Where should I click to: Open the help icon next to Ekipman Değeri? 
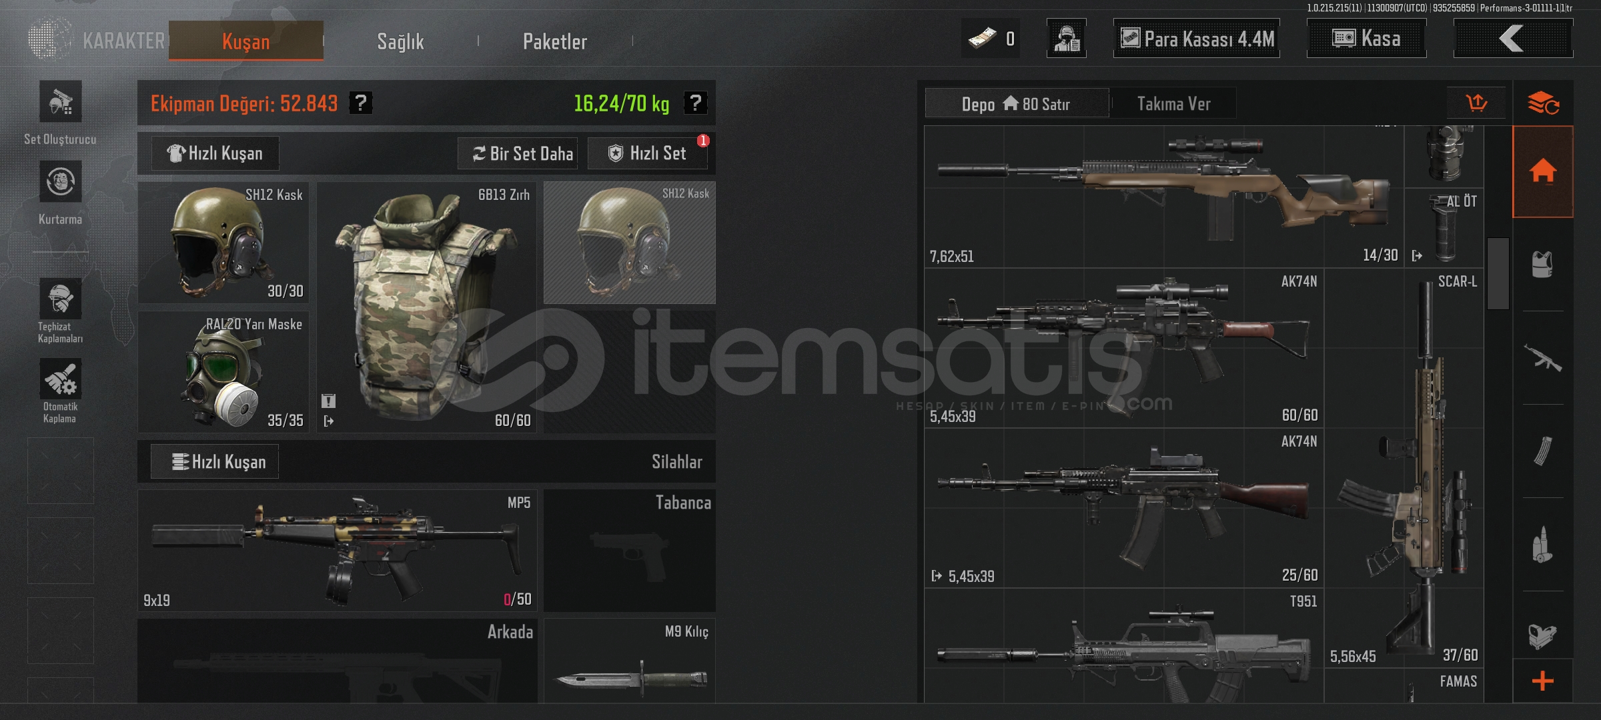(361, 103)
